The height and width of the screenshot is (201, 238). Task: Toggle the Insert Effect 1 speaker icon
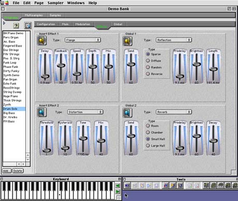tap(42, 41)
